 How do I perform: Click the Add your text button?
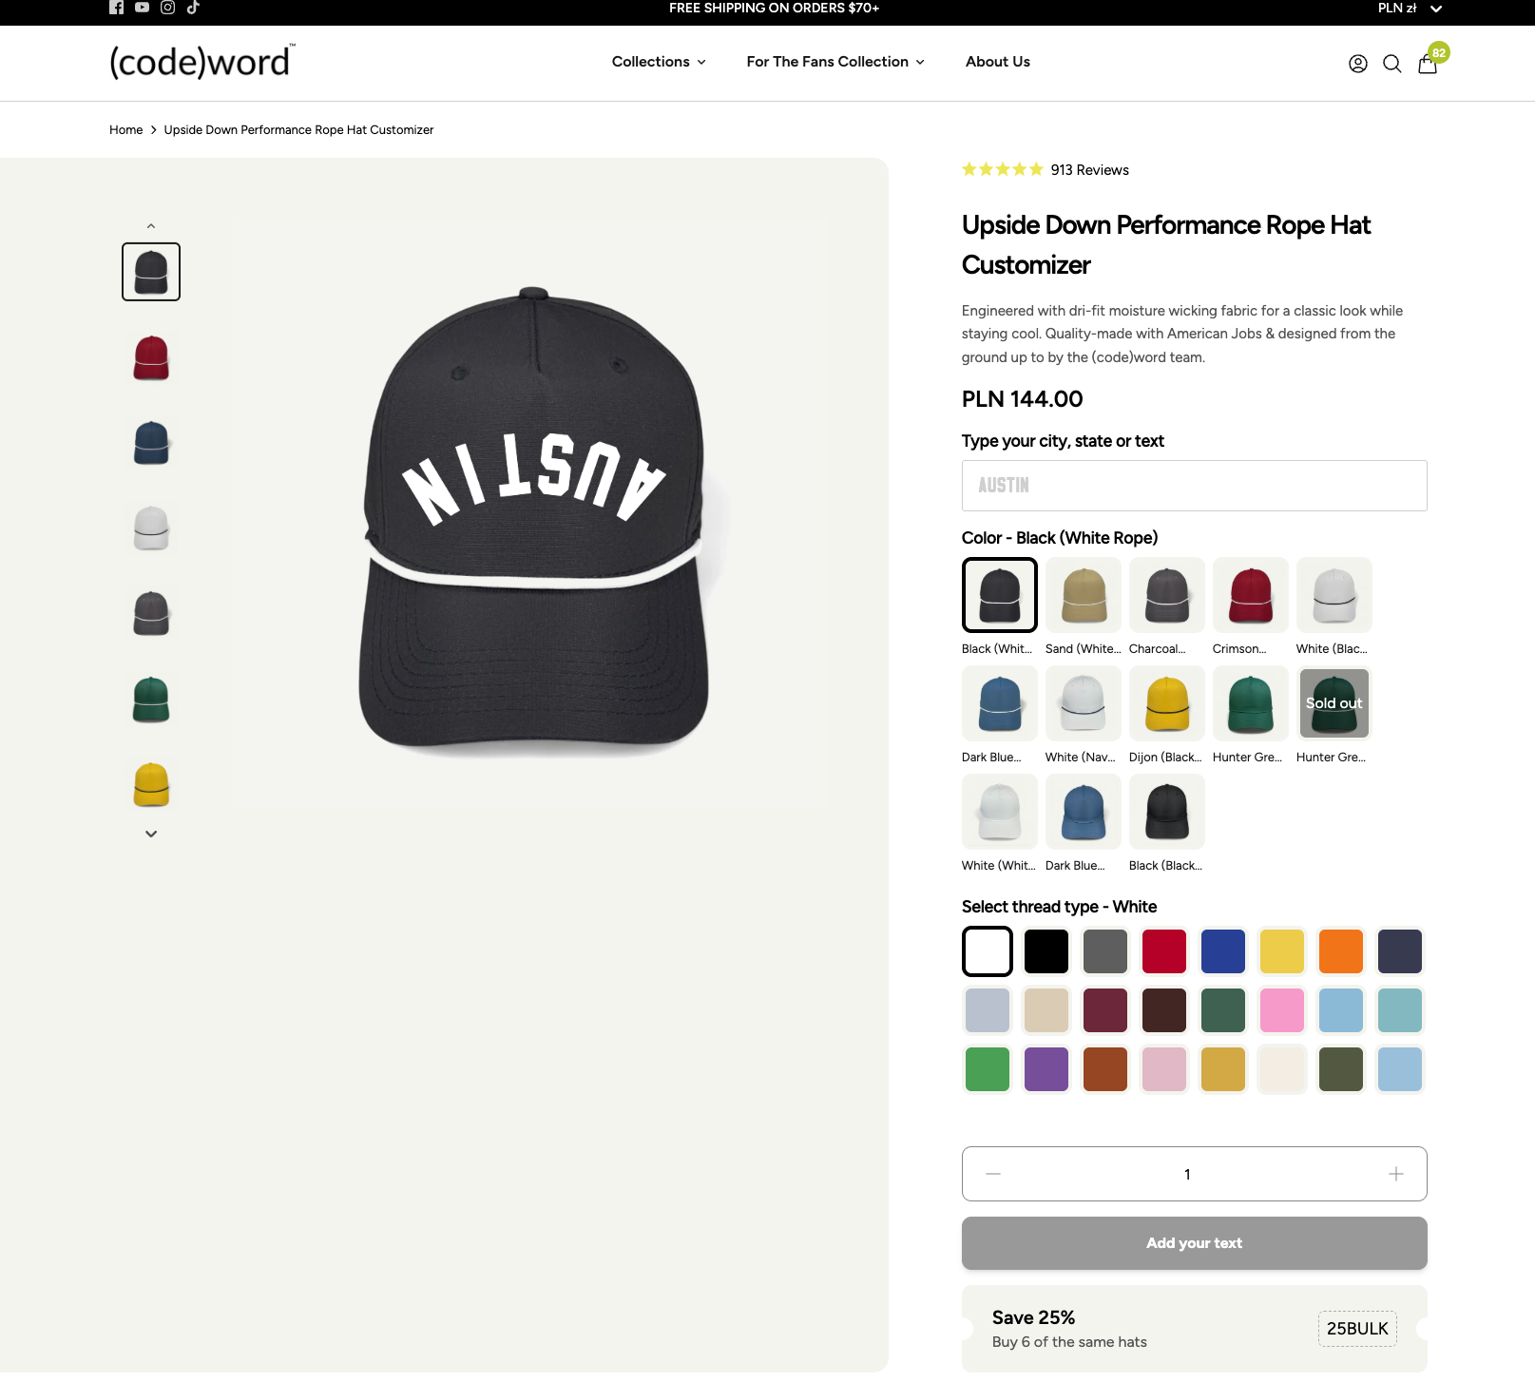[1194, 1243]
